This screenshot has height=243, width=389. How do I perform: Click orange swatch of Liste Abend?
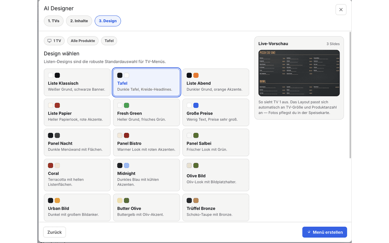[x=196, y=75]
